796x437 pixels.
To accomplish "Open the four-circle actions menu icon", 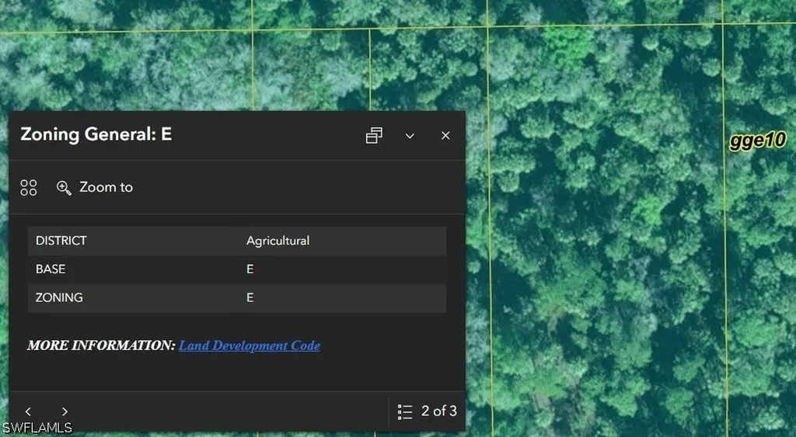I will pyautogui.click(x=29, y=188).
